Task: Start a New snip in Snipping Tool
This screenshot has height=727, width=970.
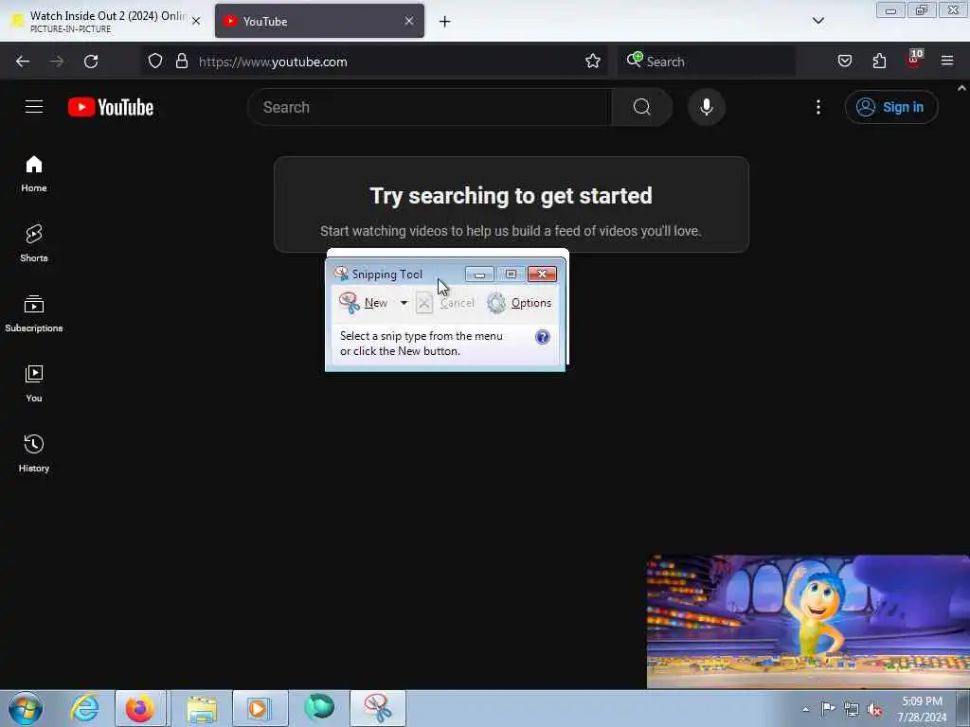Action: (x=364, y=303)
